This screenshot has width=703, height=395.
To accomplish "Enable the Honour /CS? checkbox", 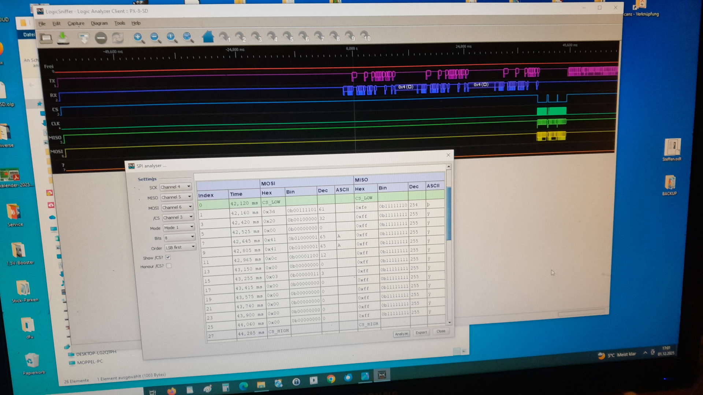I will 169,266.
